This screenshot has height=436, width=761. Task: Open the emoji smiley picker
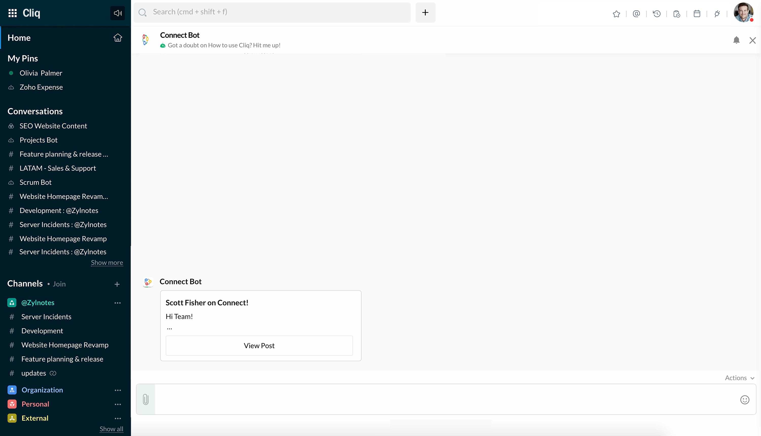tap(745, 399)
